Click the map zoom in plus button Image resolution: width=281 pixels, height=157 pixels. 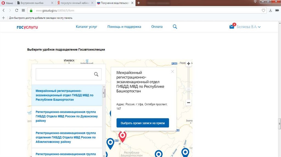pyautogui.click(x=189, y=64)
